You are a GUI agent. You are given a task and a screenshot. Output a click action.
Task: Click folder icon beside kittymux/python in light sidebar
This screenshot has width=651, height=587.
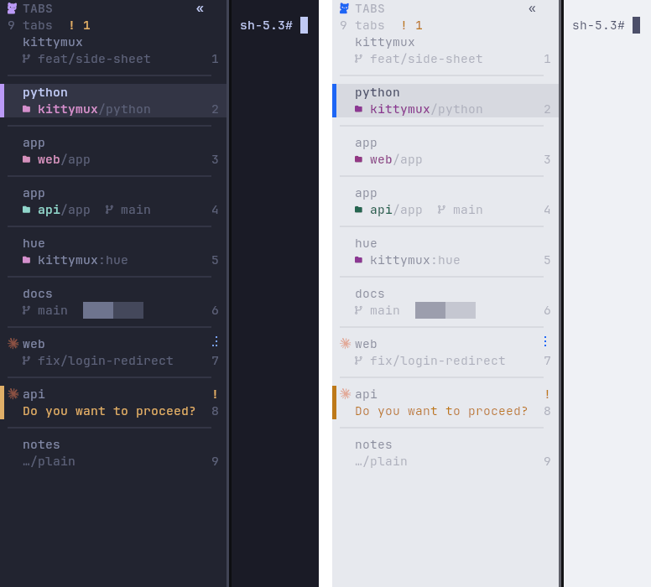[358, 109]
